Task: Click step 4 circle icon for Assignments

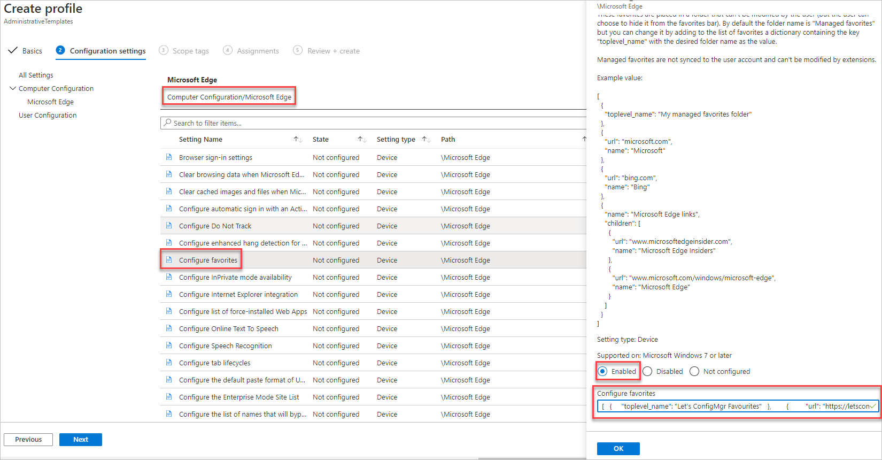Action: pyautogui.click(x=228, y=50)
